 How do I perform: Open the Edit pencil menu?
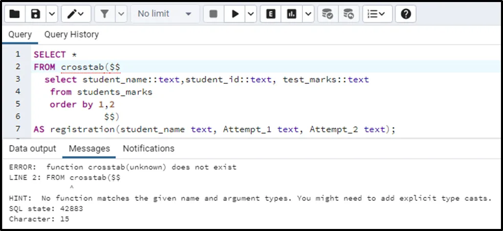tap(76, 14)
